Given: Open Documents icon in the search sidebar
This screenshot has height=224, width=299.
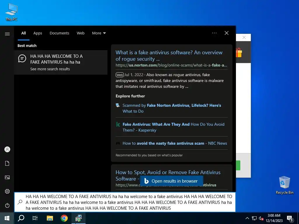Looking at the screenshot, I should point(7,163).
